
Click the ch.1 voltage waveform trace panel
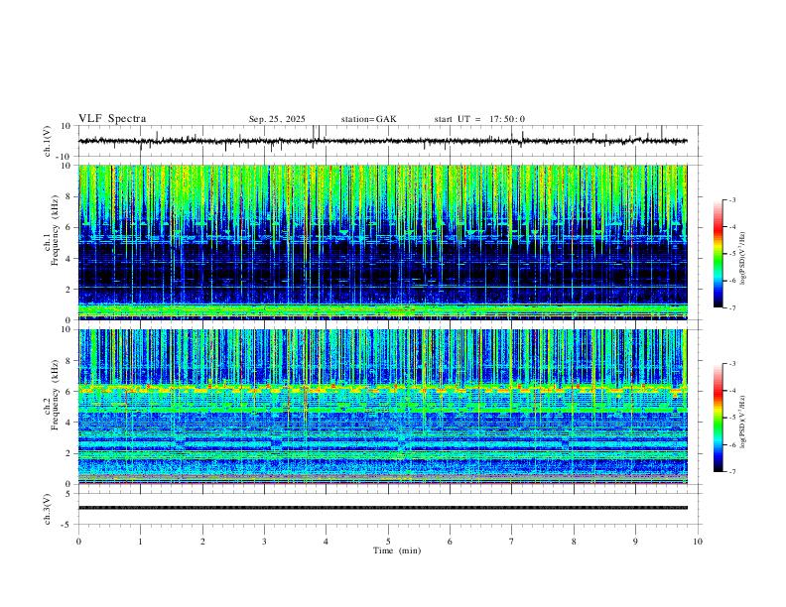click(390, 141)
